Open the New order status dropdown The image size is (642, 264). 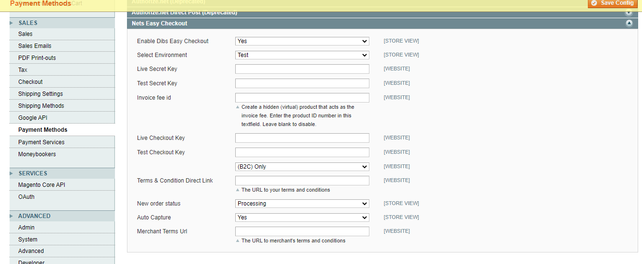point(302,204)
